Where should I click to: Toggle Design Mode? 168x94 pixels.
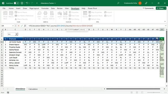point(65,15)
